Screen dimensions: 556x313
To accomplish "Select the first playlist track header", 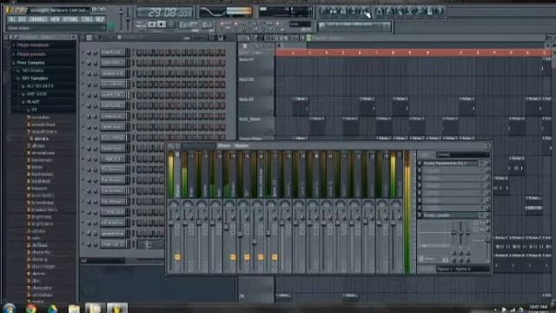I will (255, 67).
